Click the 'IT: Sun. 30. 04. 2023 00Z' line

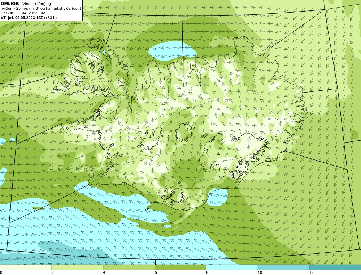point(23,13)
